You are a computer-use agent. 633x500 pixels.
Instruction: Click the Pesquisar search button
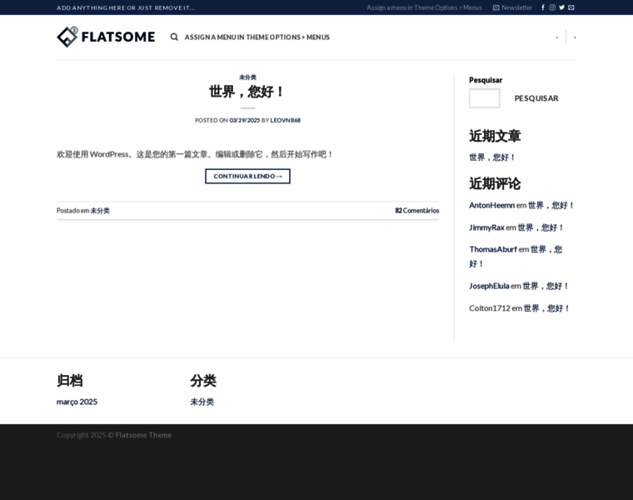click(x=536, y=98)
